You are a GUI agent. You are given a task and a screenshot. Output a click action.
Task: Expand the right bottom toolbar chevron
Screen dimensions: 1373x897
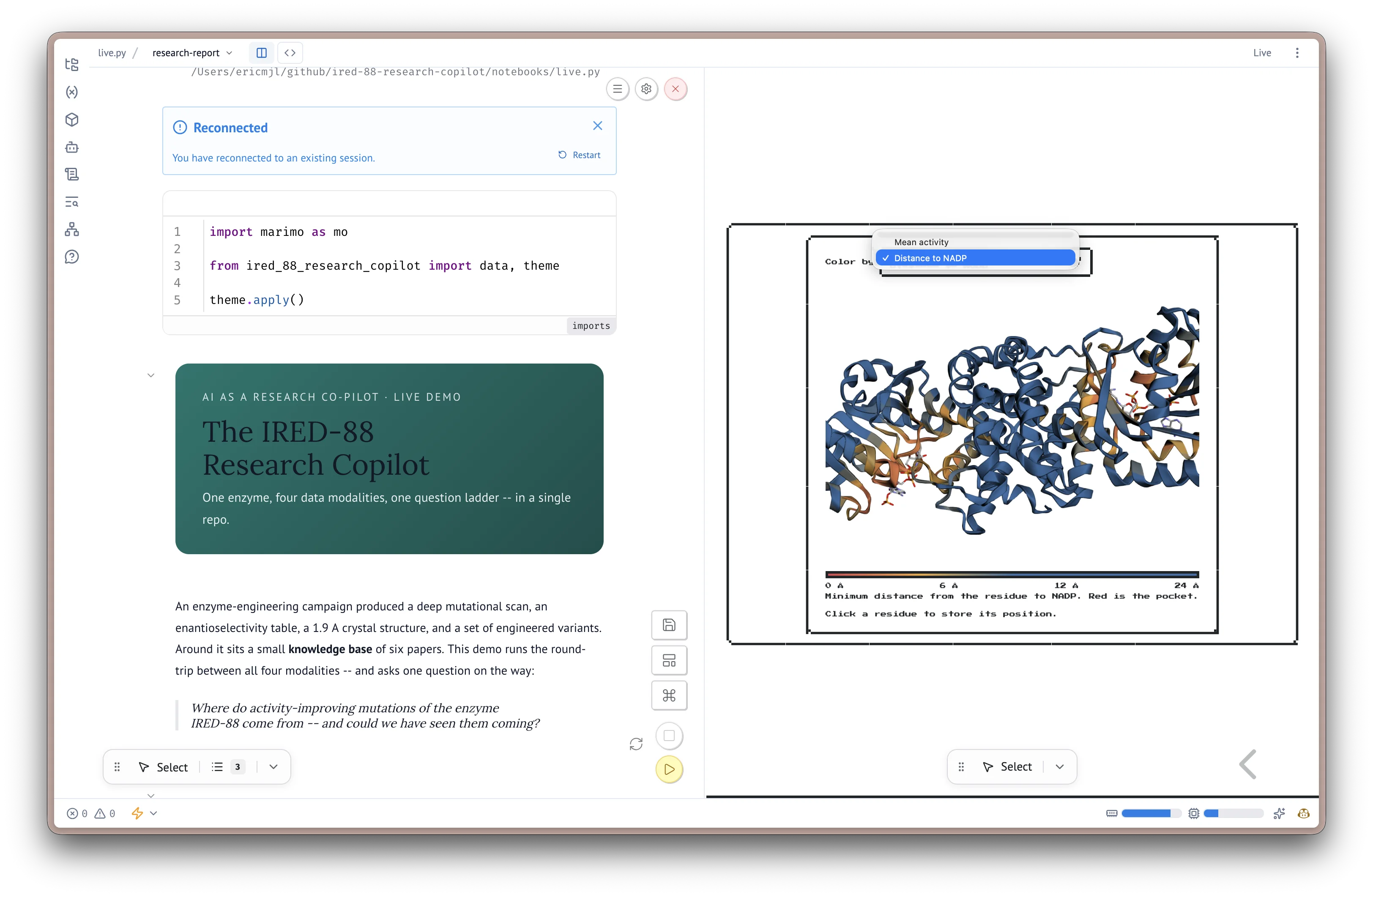(1060, 767)
